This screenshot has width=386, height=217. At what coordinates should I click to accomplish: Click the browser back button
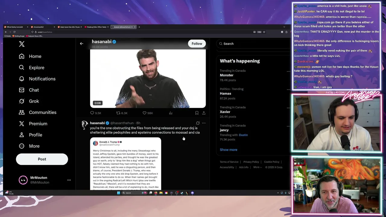[6, 32]
